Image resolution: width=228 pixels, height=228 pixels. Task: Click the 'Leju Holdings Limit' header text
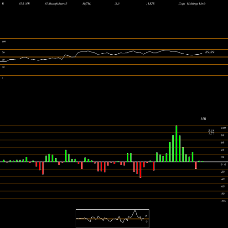(192, 4)
